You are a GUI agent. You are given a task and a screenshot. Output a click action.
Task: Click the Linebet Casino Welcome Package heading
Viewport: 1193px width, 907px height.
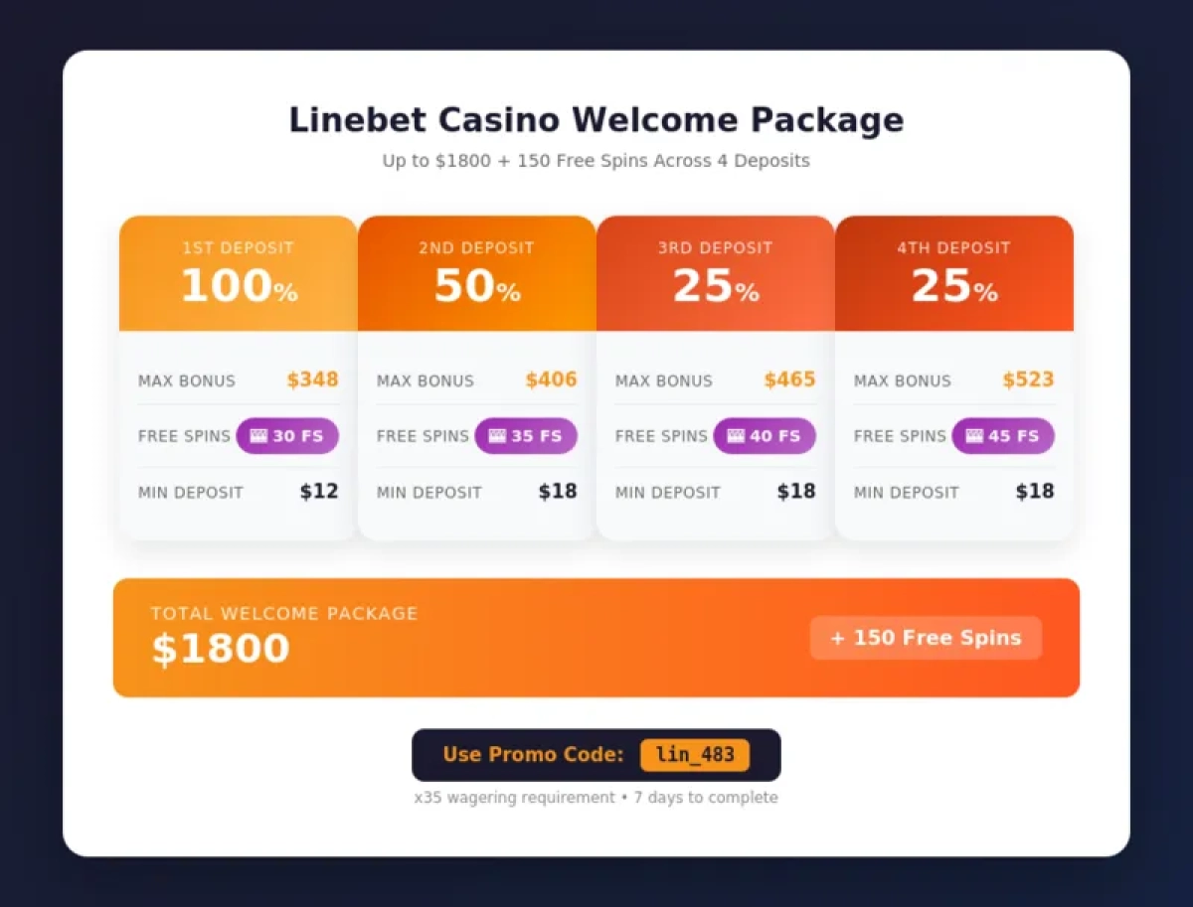click(x=596, y=120)
